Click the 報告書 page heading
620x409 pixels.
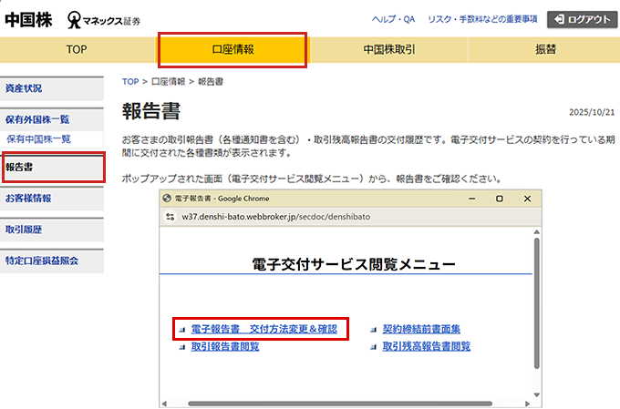pyautogui.click(x=151, y=111)
